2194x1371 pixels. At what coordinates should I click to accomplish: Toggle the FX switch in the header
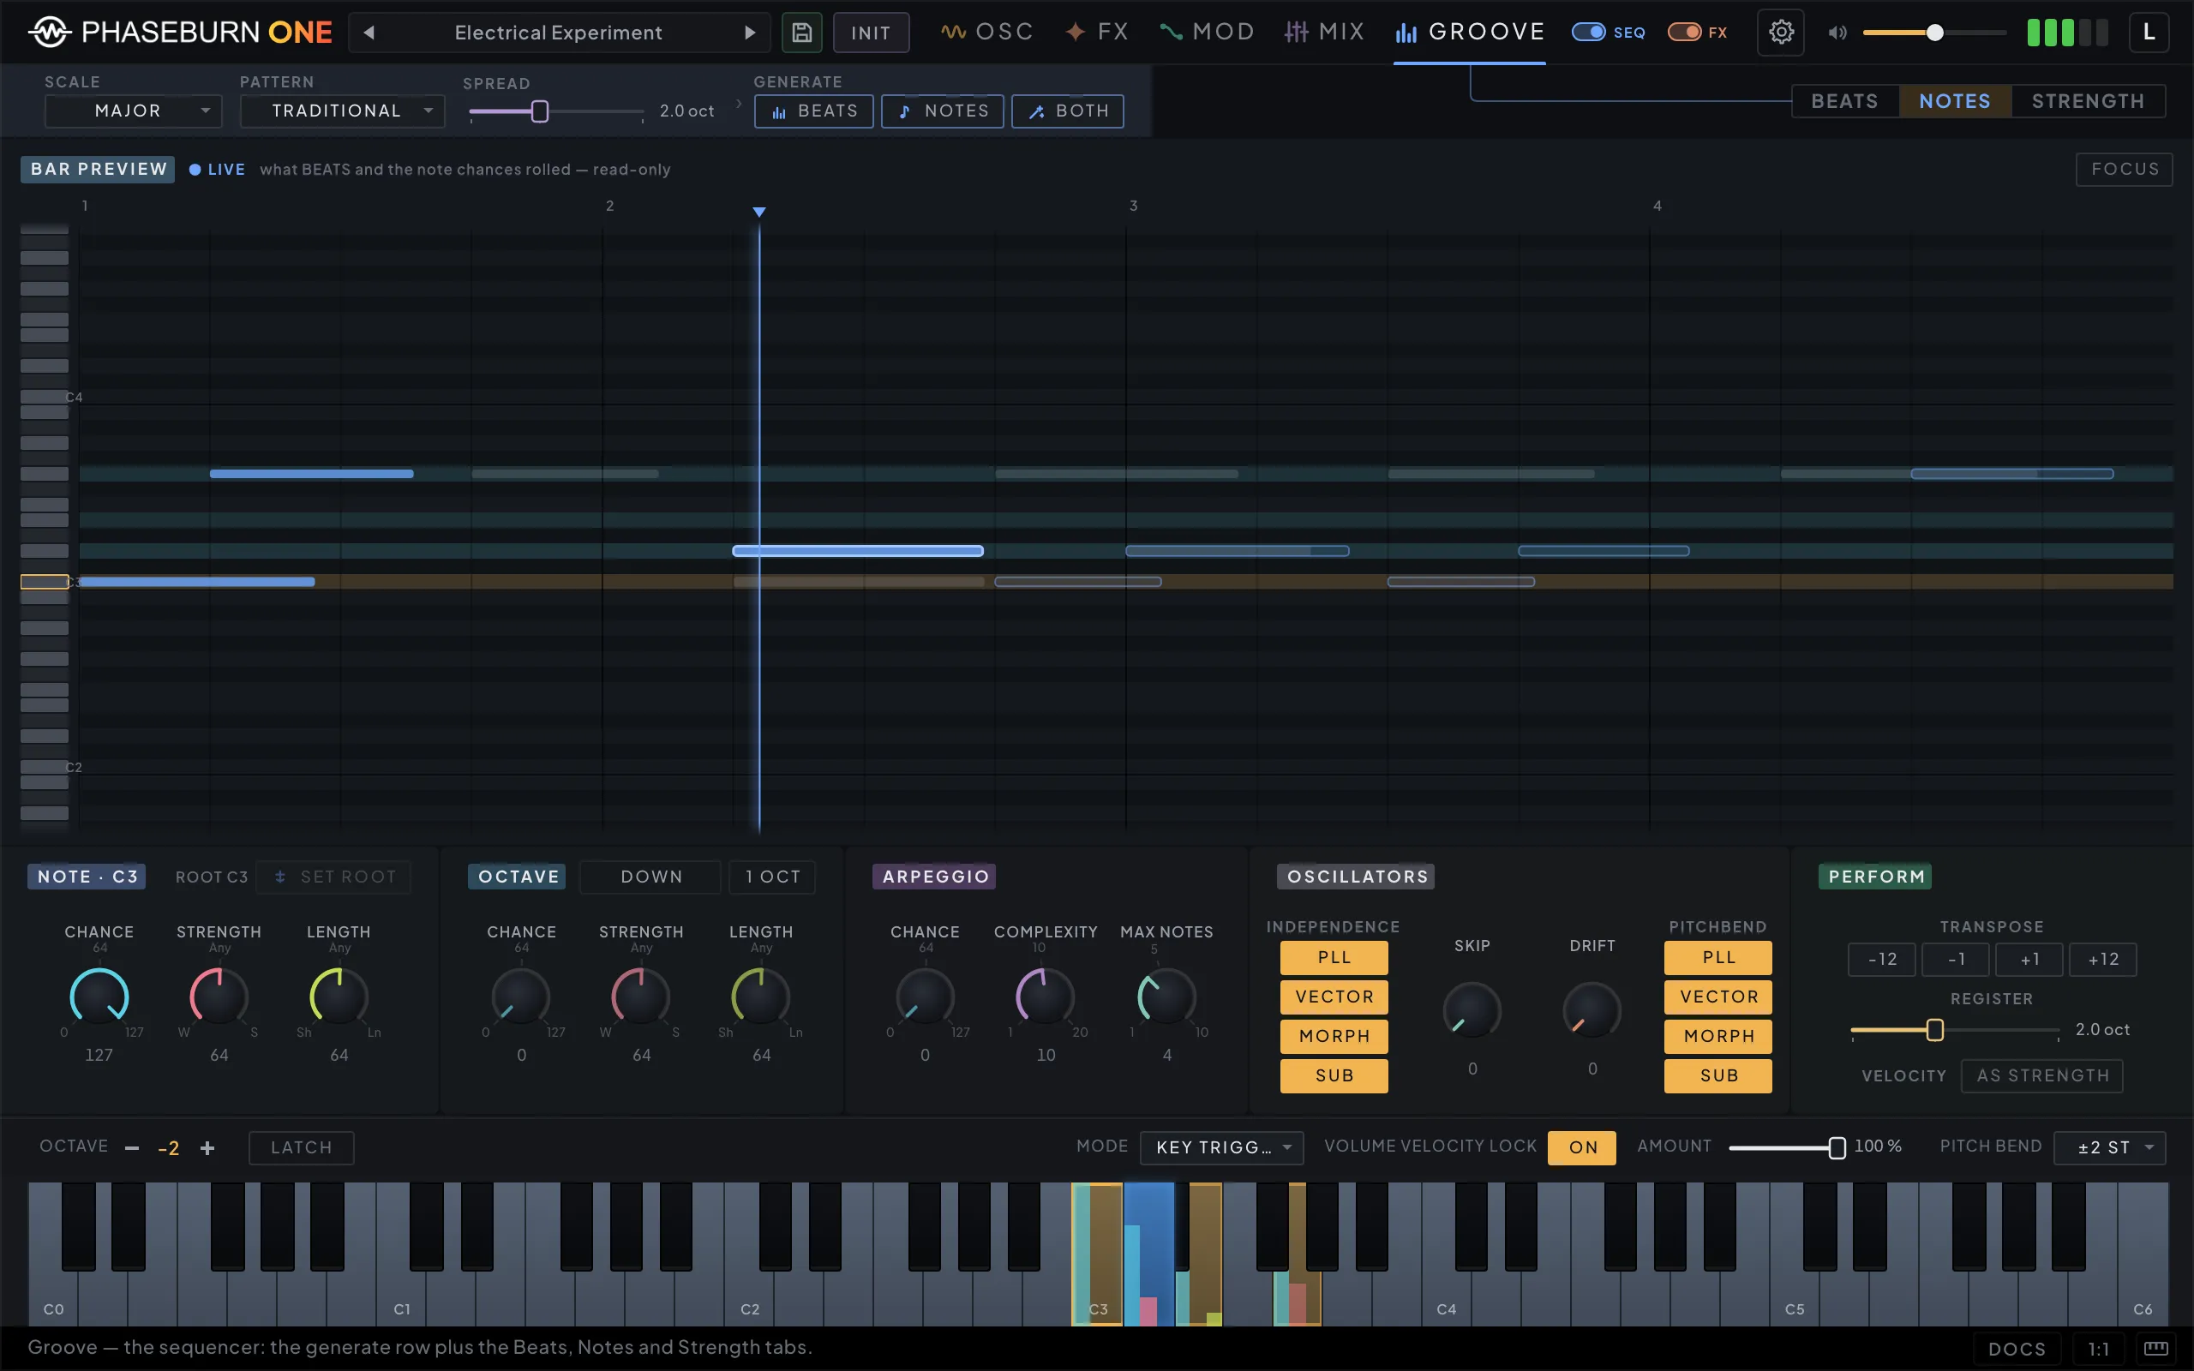(x=1684, y=33)
